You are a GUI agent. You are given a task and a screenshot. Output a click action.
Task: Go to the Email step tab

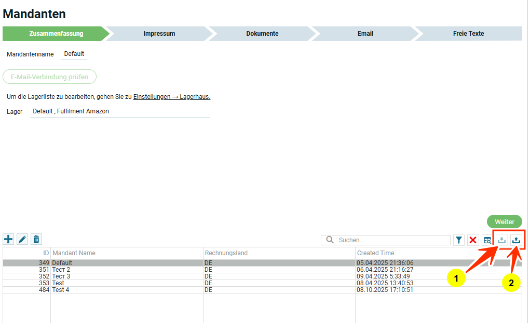coord(365,34)
